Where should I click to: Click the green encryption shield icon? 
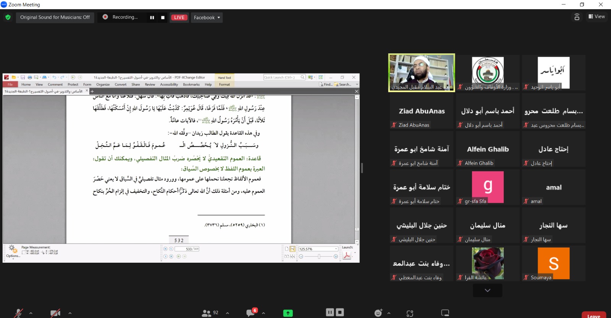point(8,18)
